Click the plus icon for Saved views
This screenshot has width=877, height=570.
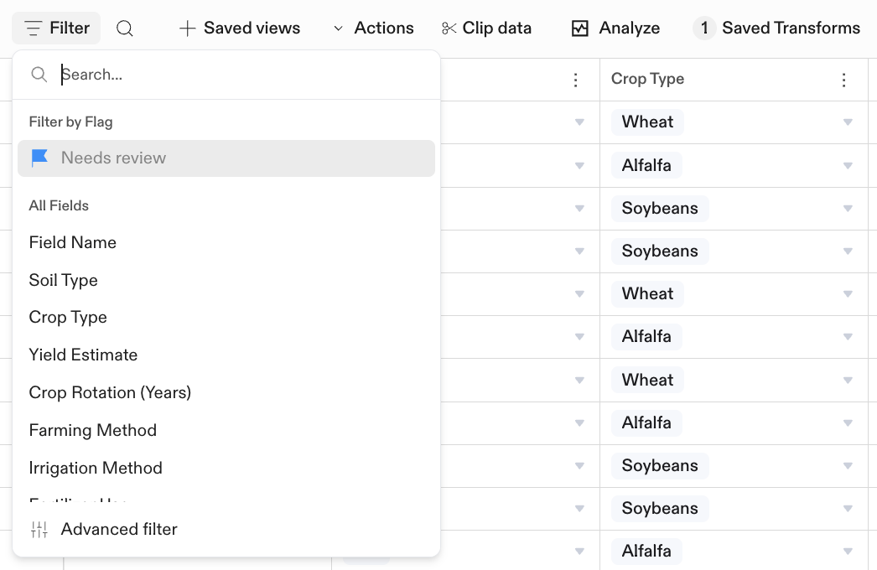coord(188,28)
